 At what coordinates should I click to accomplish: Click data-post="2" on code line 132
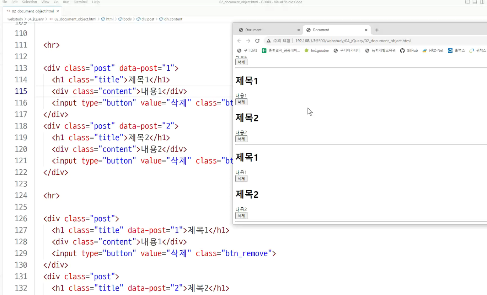(155, 288)
